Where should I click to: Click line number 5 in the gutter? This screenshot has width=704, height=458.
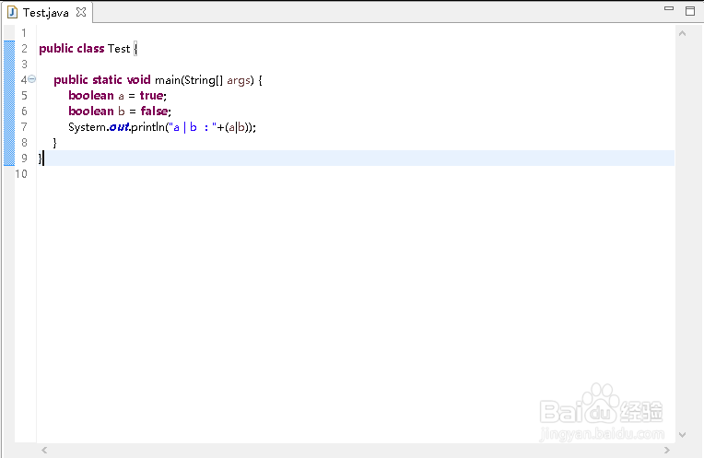pos(24,96)
